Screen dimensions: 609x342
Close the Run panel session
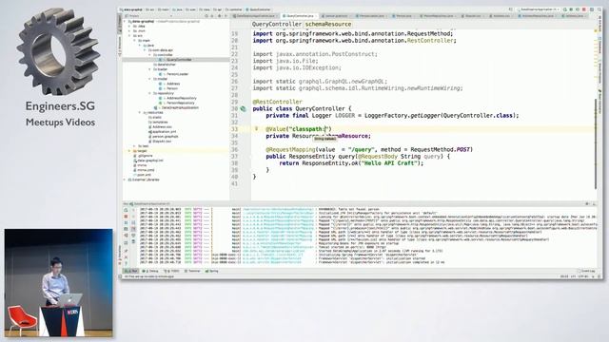[126, 257]
